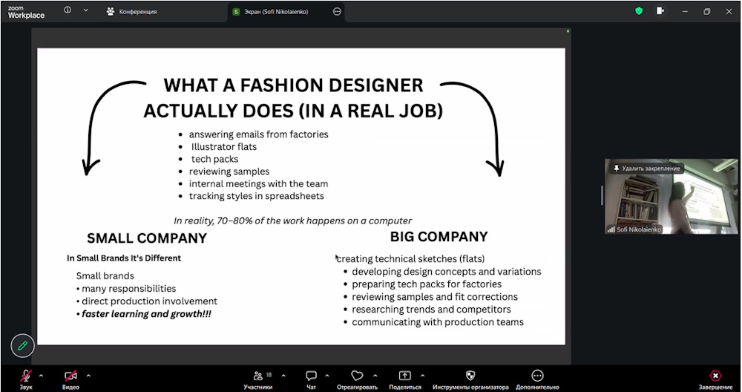The image size is (742, 392).
Task: Open the Участники participants panel
Action: 257,376
